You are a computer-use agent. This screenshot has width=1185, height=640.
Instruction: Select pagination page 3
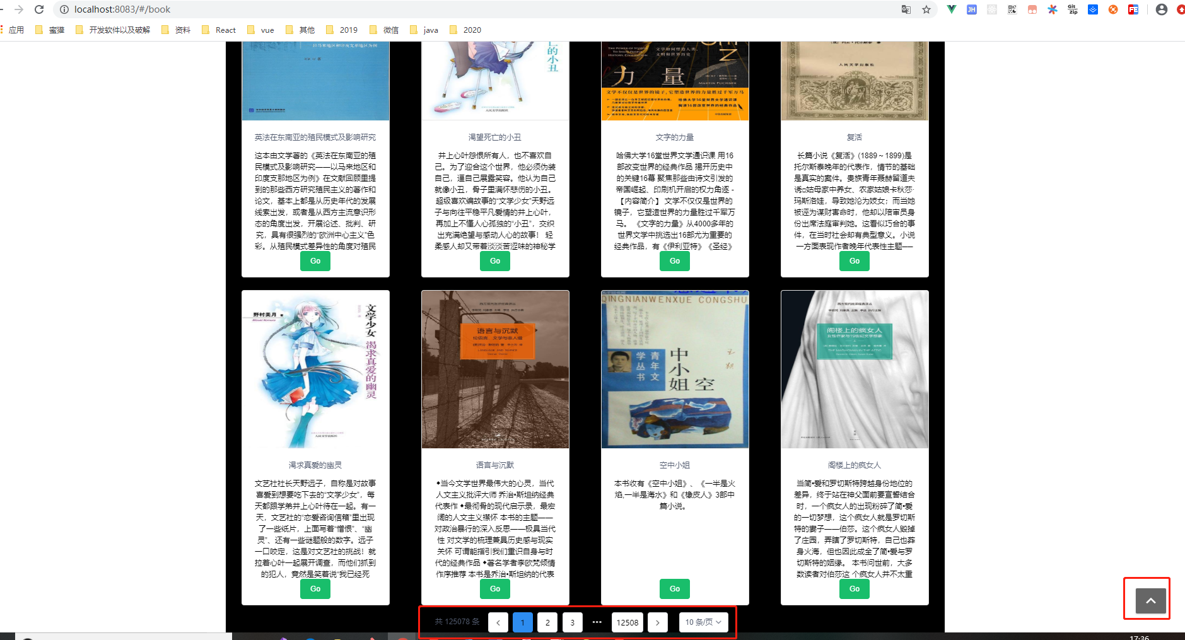[x=573, y=622]
